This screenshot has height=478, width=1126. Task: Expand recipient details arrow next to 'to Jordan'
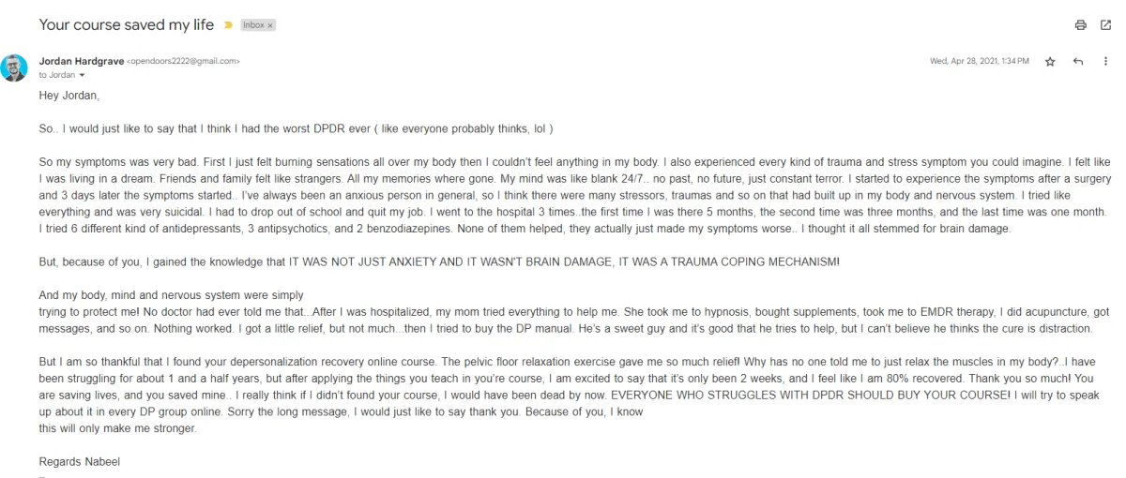pos(83,75)
